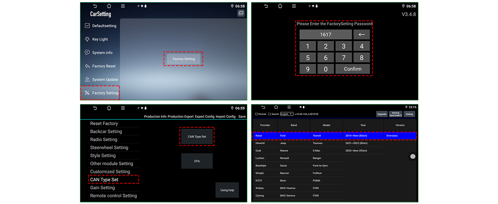This screenshot has height=204, width=498.
Task: Tap keypad digit 7
Action: tap(344, 58)
